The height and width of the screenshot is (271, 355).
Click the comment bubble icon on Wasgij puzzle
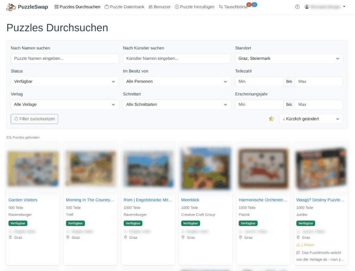298,252
